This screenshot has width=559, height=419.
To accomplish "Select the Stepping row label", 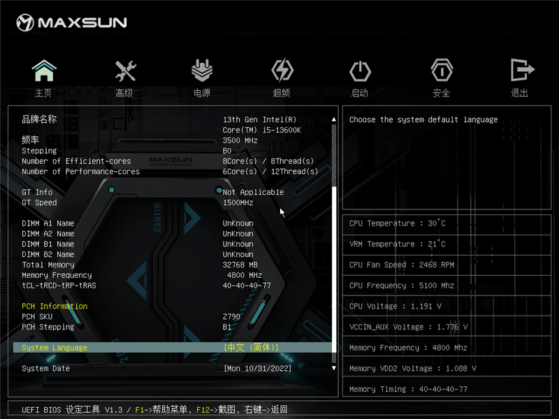I will point(39,151).
